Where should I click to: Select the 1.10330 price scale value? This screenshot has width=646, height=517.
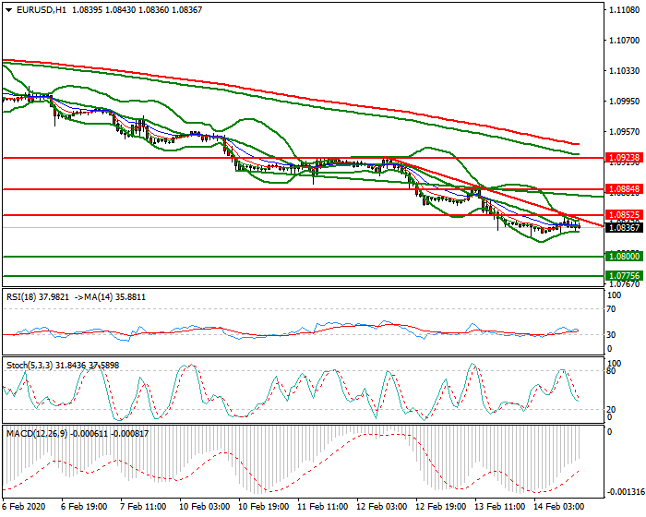[x=625, y=71]
